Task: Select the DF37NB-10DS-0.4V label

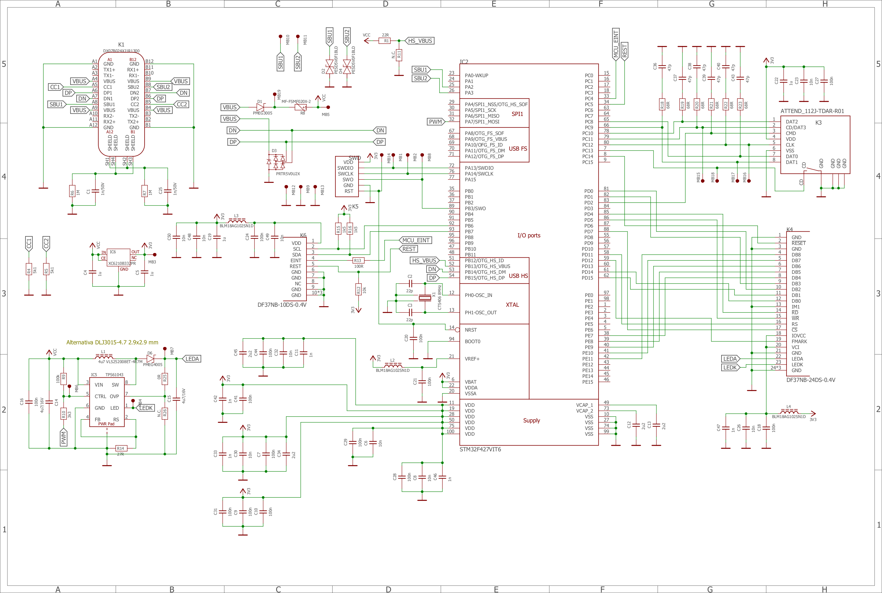Action: (x=282, y=305)
